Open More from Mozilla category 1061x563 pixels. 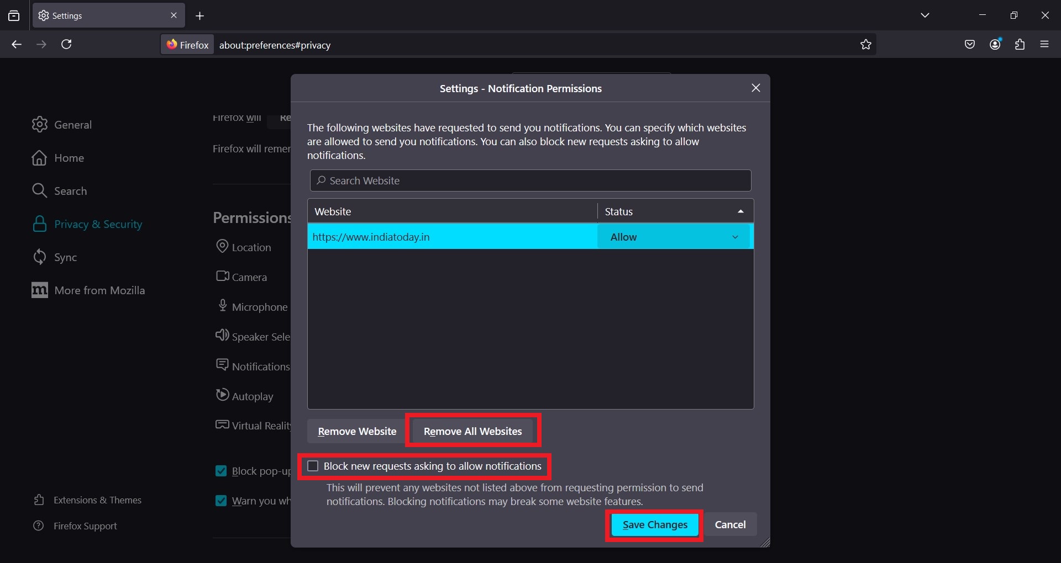(88, 290)
